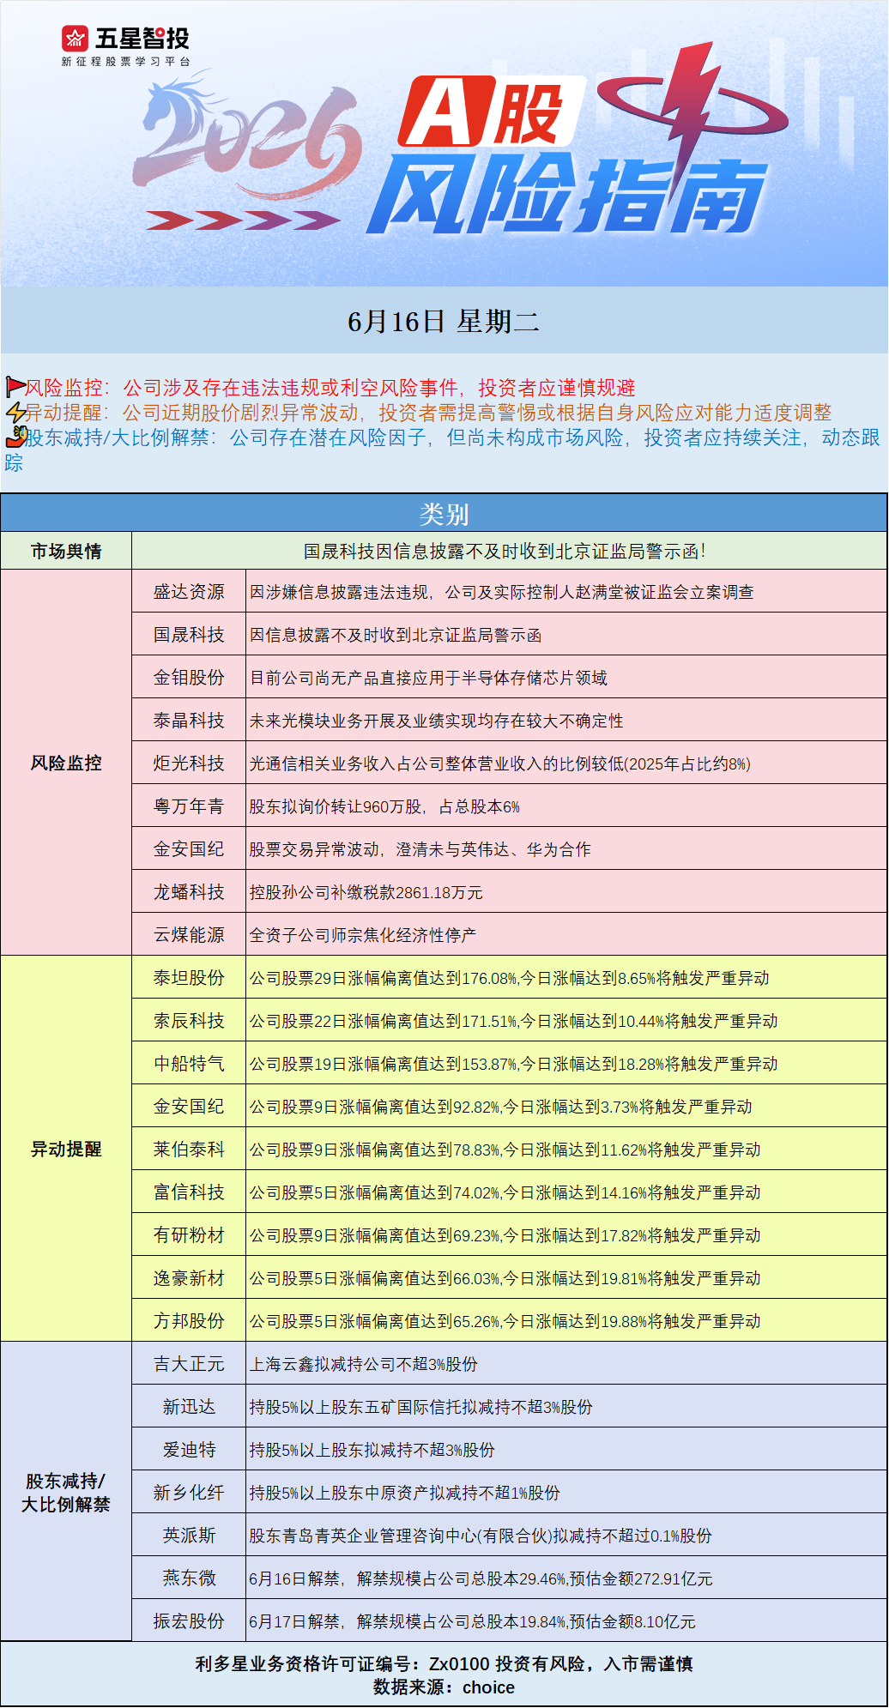Select 金安国纪 in the 风险监控 section
This screenshot has width=889, height=1708.
pyautogui.click(x=189, y=849)
